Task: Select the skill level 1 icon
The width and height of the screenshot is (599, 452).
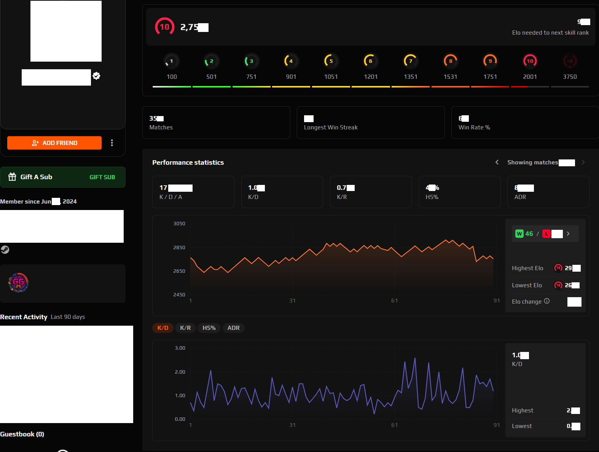Action: pos(171,61)
